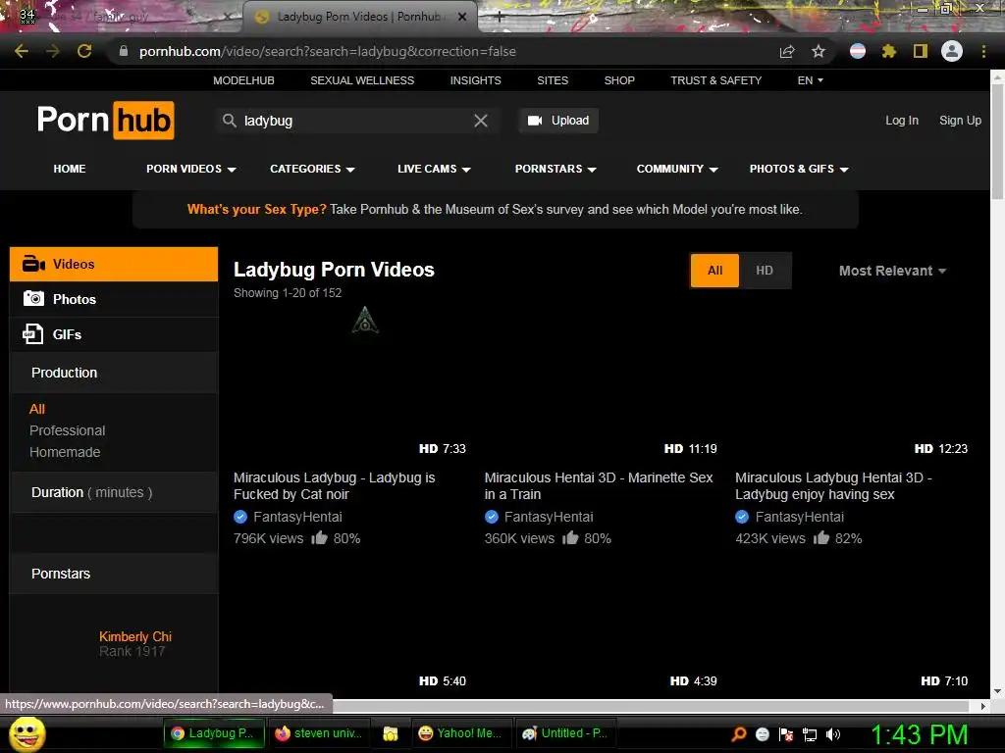Click the search magnifier icon

click(229, 121)
